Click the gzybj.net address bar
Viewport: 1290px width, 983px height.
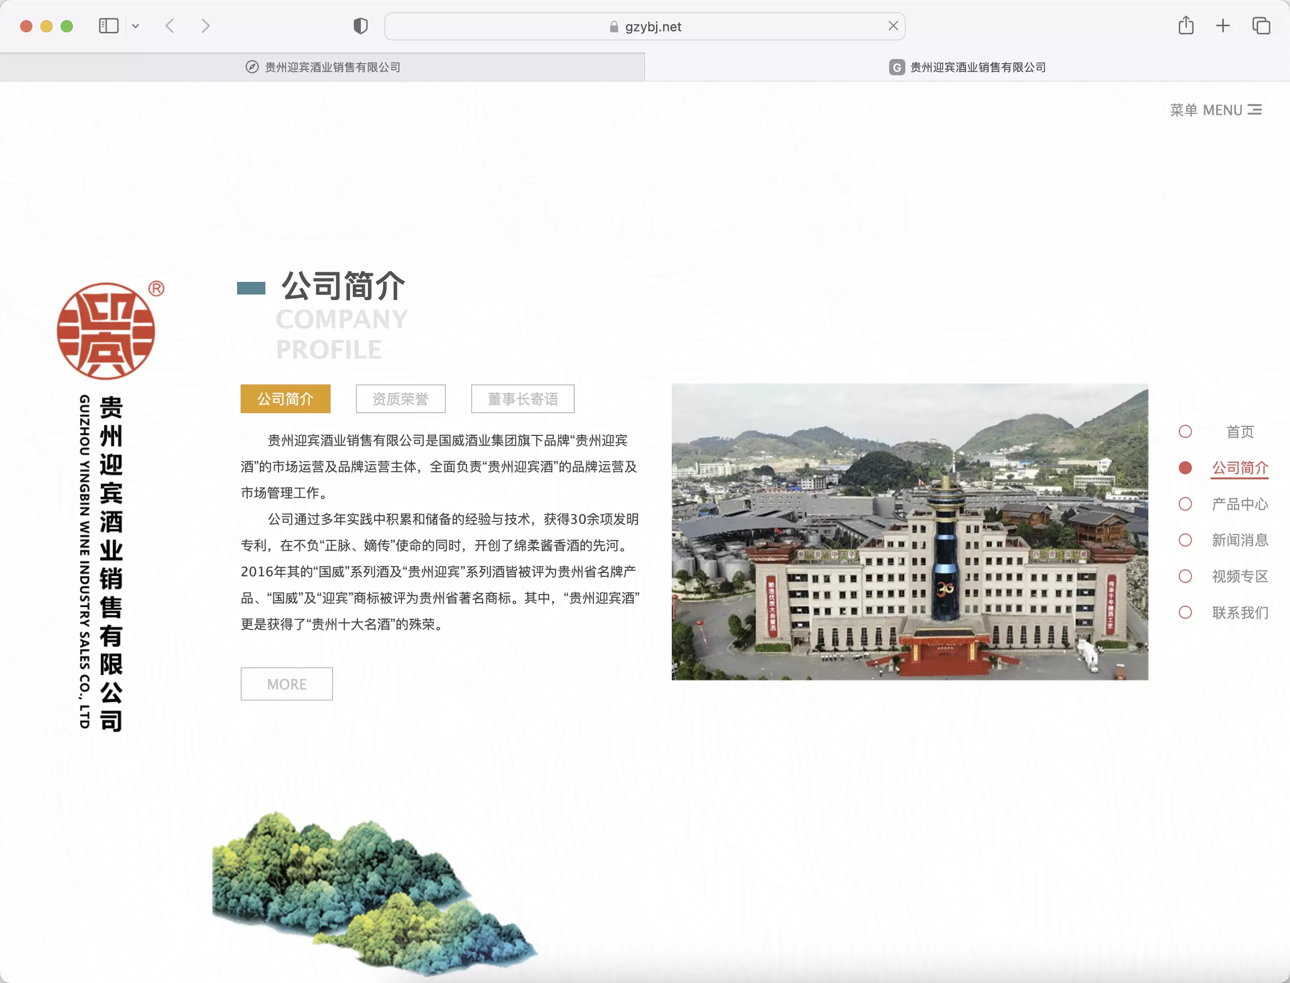(x=644, y=26)
